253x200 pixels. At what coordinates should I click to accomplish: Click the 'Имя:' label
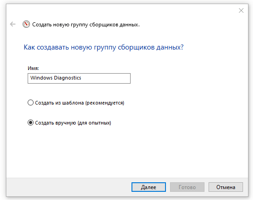pos(33,68)
